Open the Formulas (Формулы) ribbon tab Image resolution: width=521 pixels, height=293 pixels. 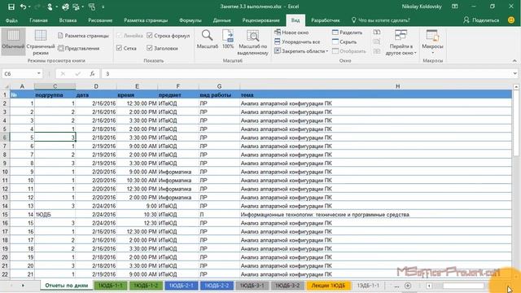click(190, 20)
